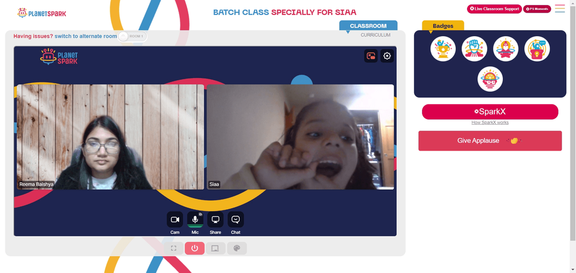Click the "Reema Baishya" name label

(x=36, y=184)
